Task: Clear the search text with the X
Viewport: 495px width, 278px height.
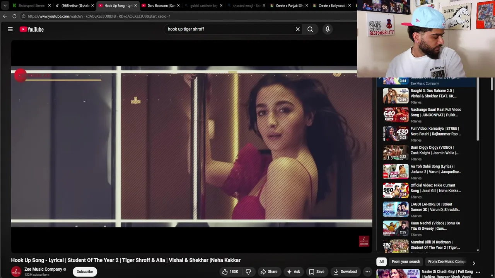Action: pyautogui.click(x=298, y=29)
